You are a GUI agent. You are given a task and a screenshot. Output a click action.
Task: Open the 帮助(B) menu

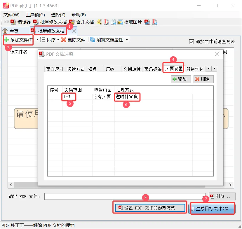pos(79,15)
